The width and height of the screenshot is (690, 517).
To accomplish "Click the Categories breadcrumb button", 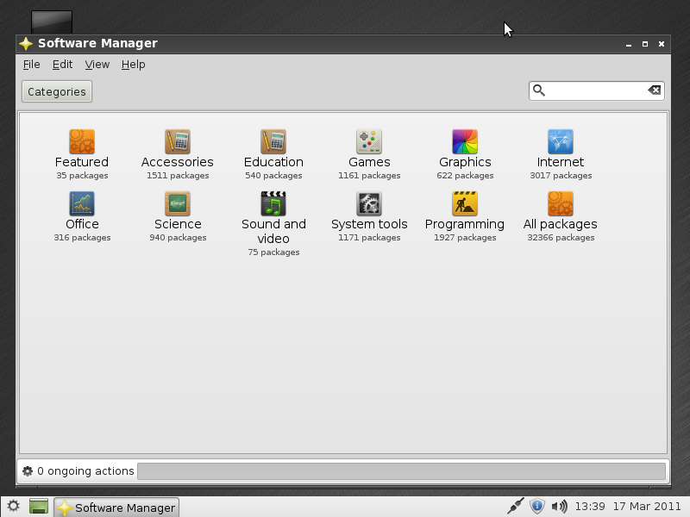I will (56, 91).
